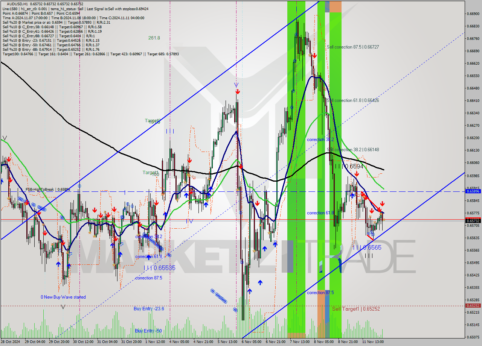Click the 0.65495 price axis value

pos(473,263)
